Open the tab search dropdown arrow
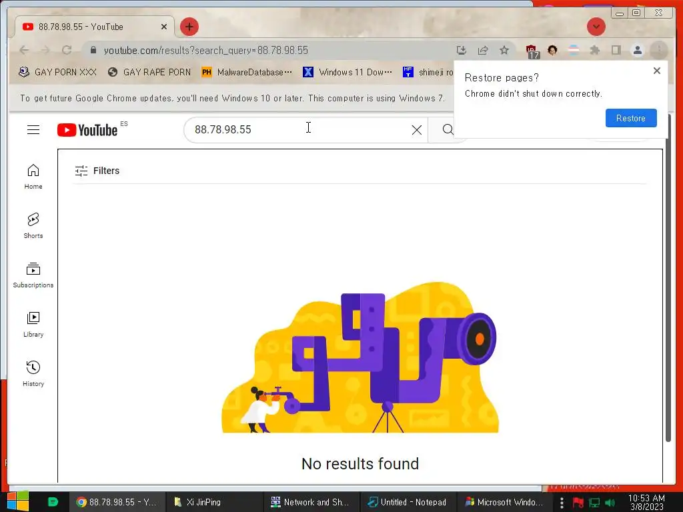The width and height of the screenshot is (683, 512). (596, 27)
